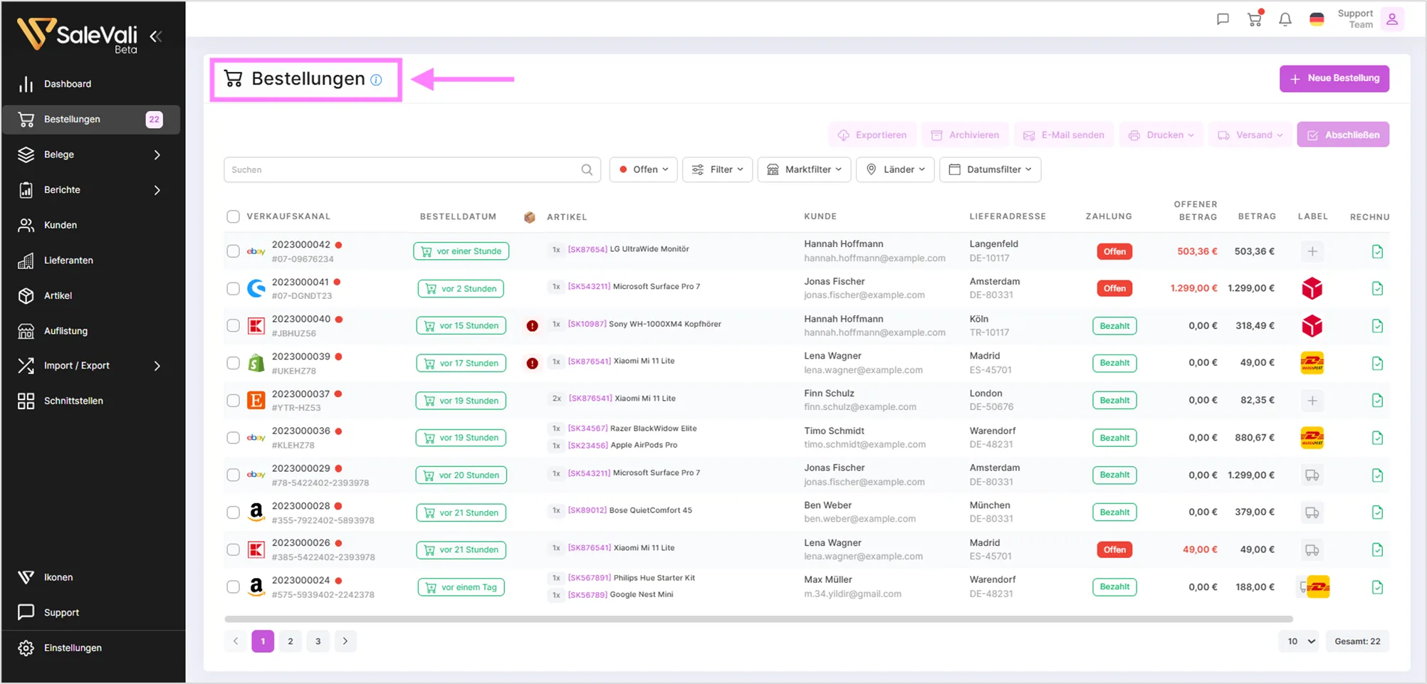Screen dimensions: 1427x684
Task: Select the checkbox for order 2023000036
Action: [233, 438]
